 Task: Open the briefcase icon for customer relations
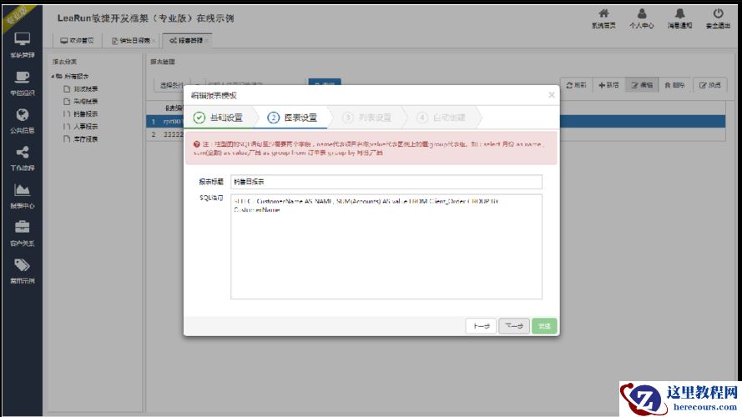tap(22, 228)
